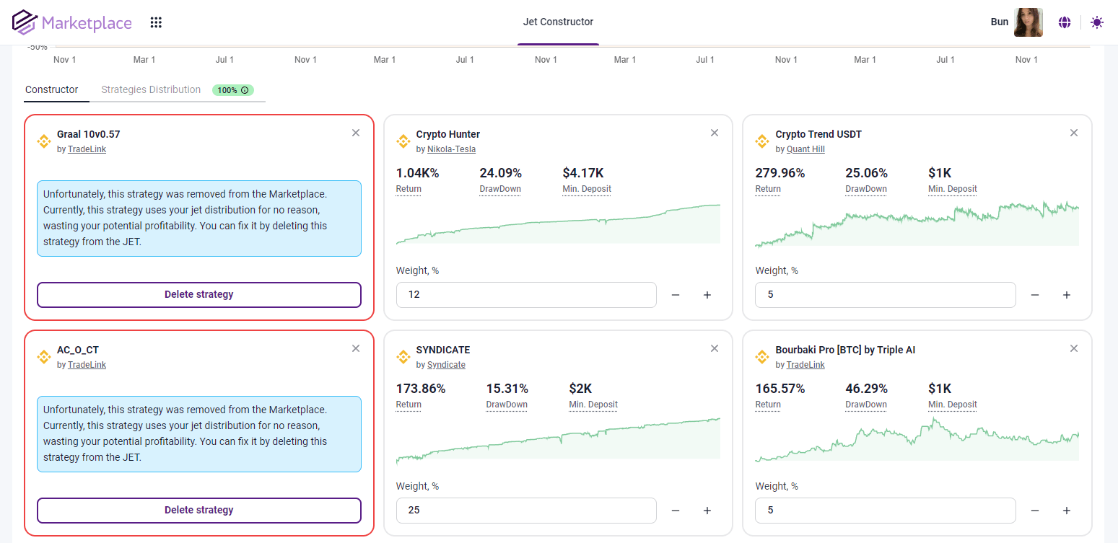
Task: Click SYNDICATE's 173.86% return value
Action: tap(421, 389)
